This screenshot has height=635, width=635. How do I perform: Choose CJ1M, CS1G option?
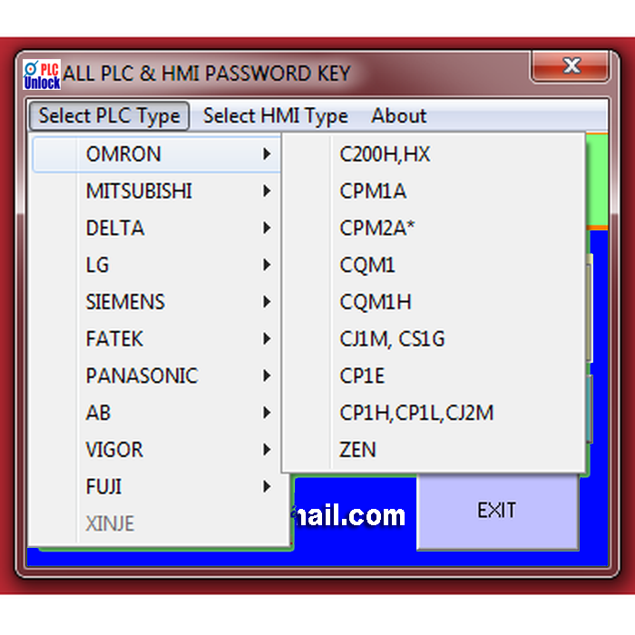[392, 339]
